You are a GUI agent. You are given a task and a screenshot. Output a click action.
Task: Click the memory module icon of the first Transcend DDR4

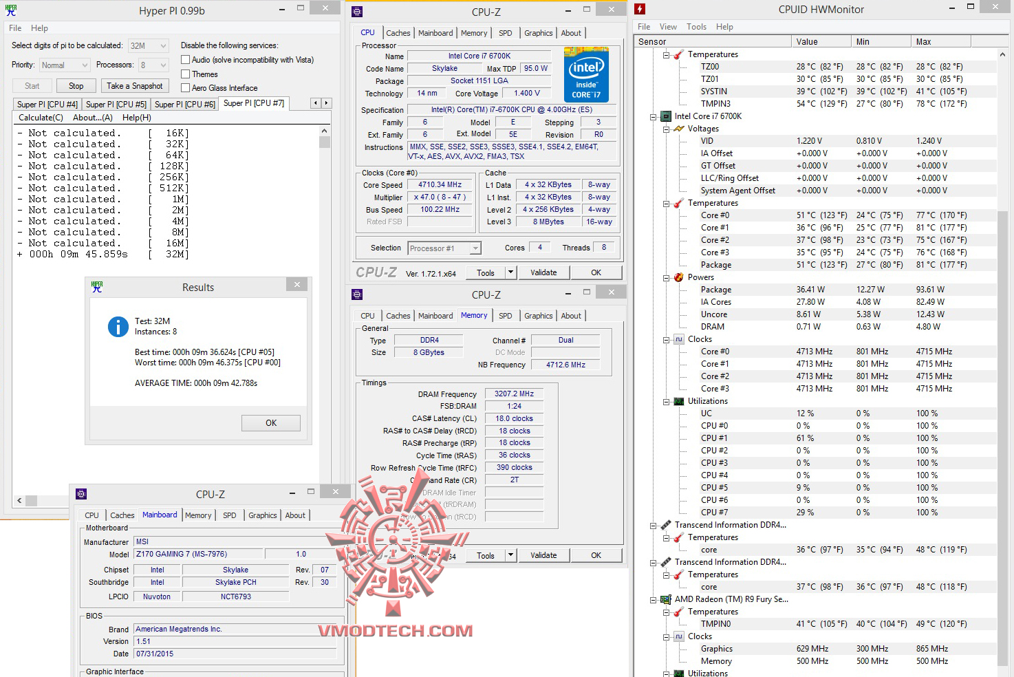point(666,525)
